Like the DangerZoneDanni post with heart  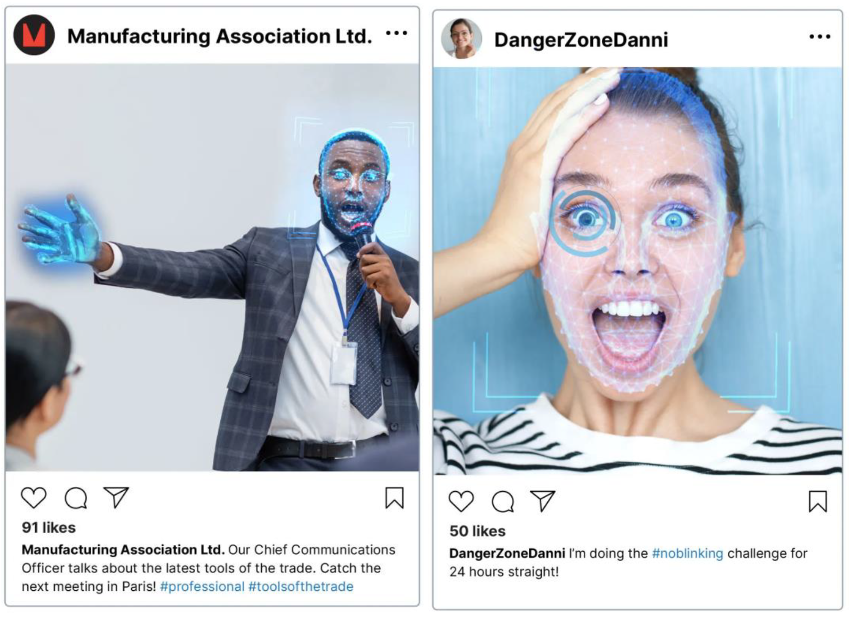[x=461, y=501]
